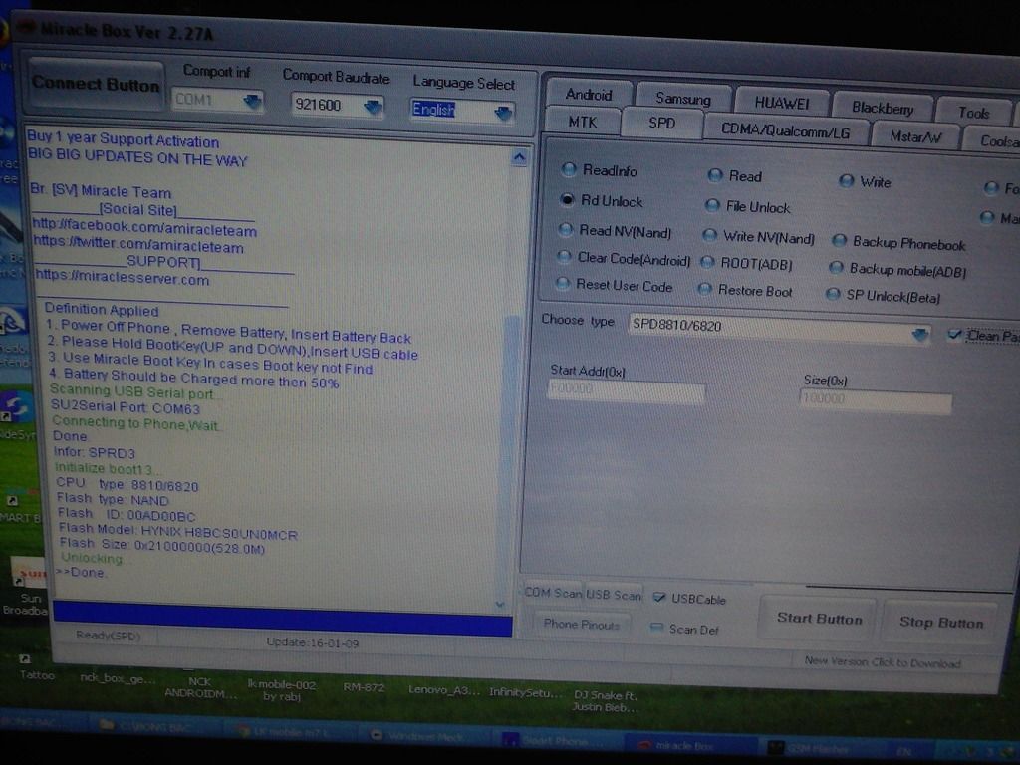
Task: Select the SMART B... desktop shortcut icon
Action: [18, 509]
